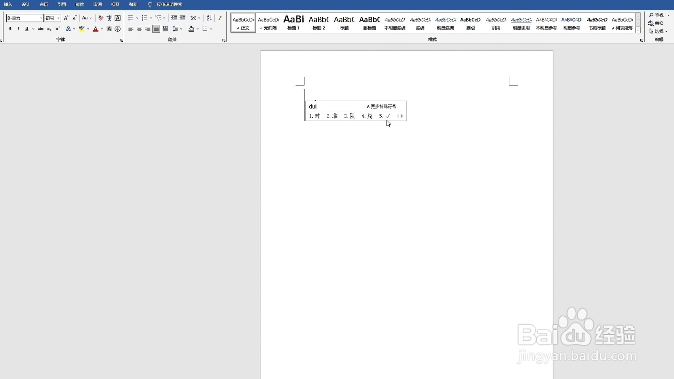The width and height of the screenshot is (674, 379).
Task: Justify the paragraph text
Action: click(x=156, y=29)
